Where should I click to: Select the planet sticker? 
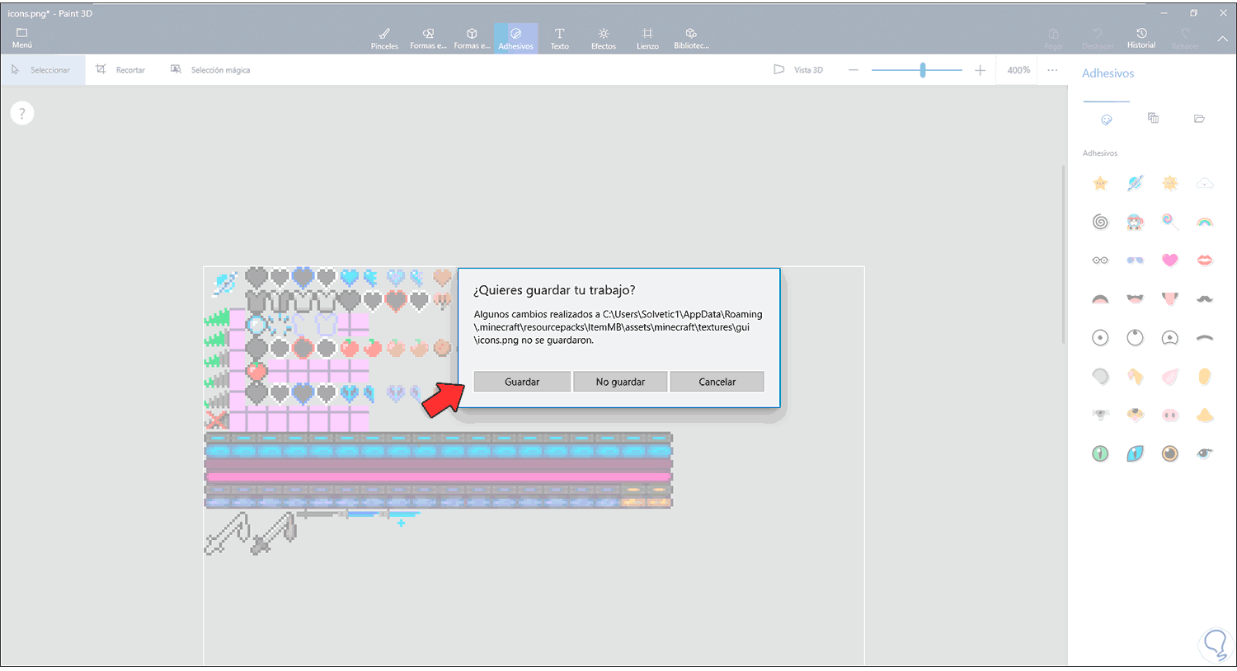coord(1135,183)
